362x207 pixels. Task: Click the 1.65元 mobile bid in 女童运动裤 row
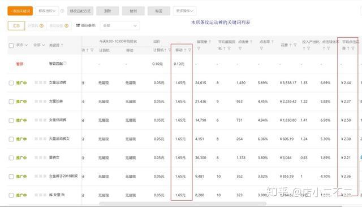click(x=180, y=83)
